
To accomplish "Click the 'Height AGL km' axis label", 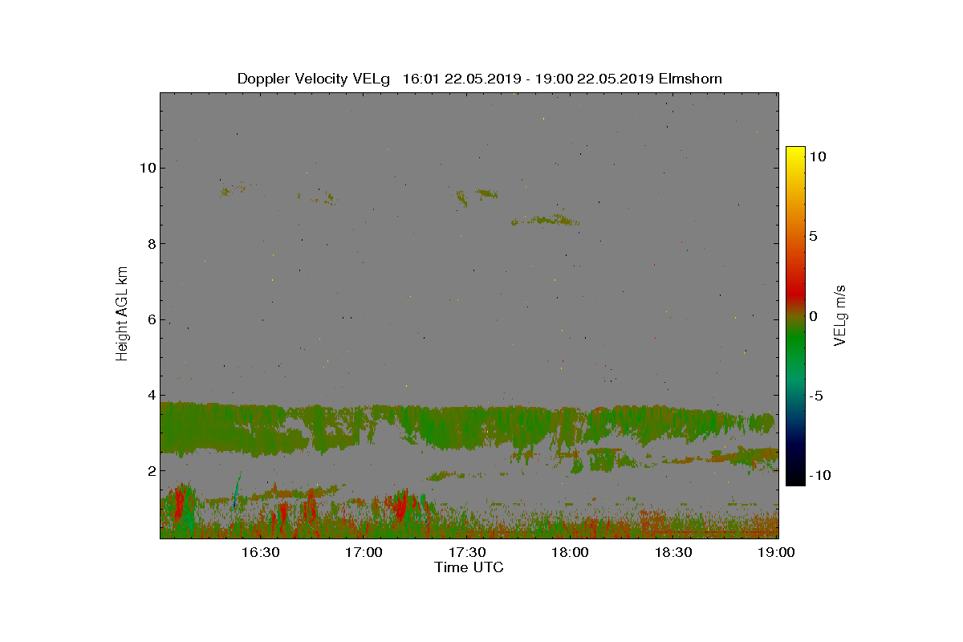I will [122, 315].
